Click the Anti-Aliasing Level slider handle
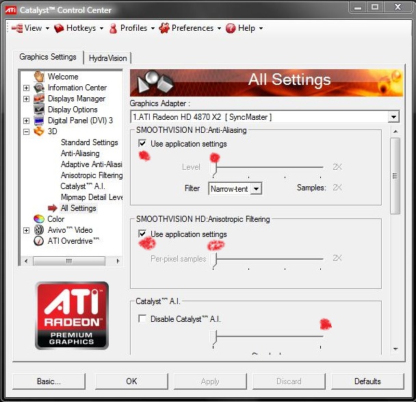Viewport: 416px width, 402px height. [x=214, y=168]
